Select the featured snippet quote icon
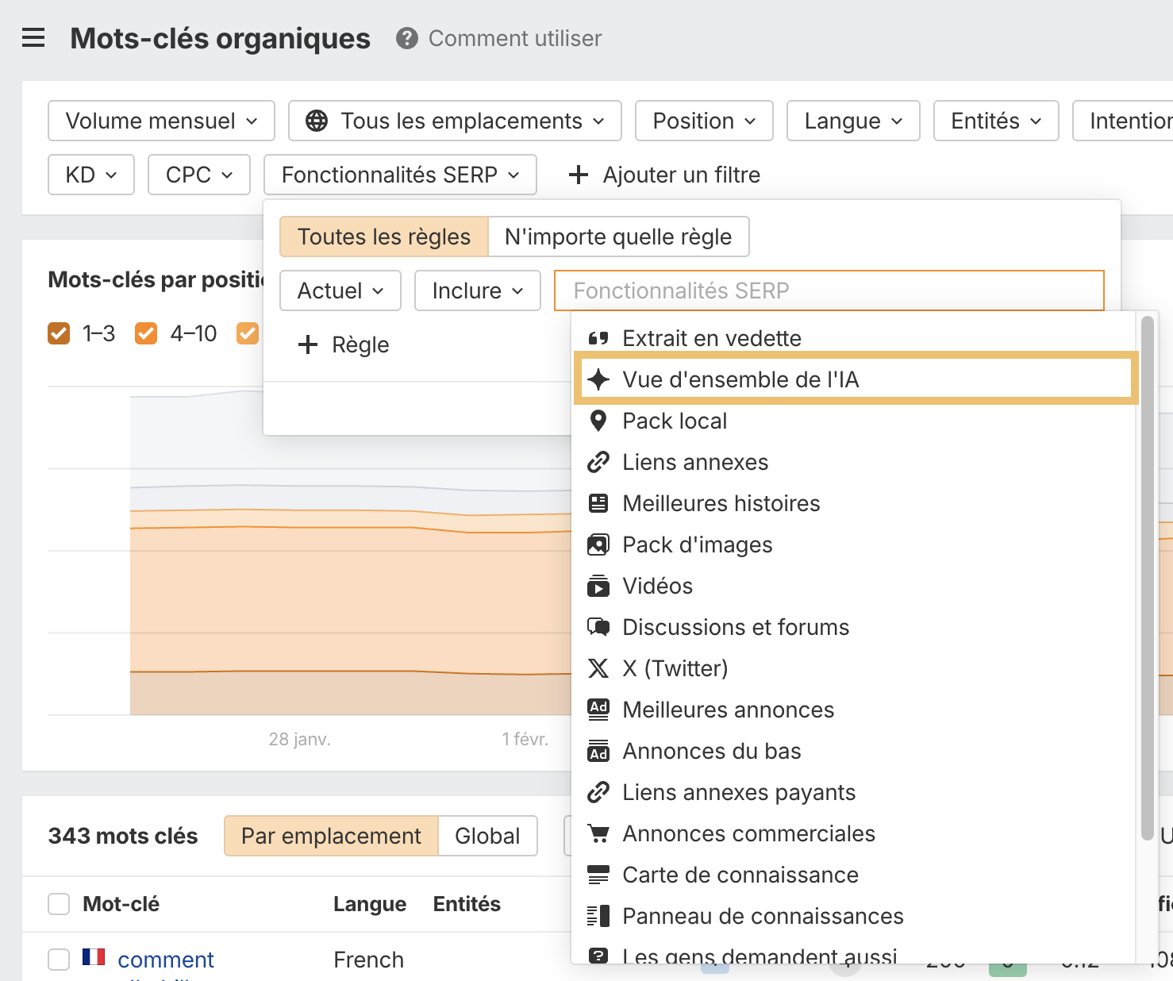 click(598, 337)
